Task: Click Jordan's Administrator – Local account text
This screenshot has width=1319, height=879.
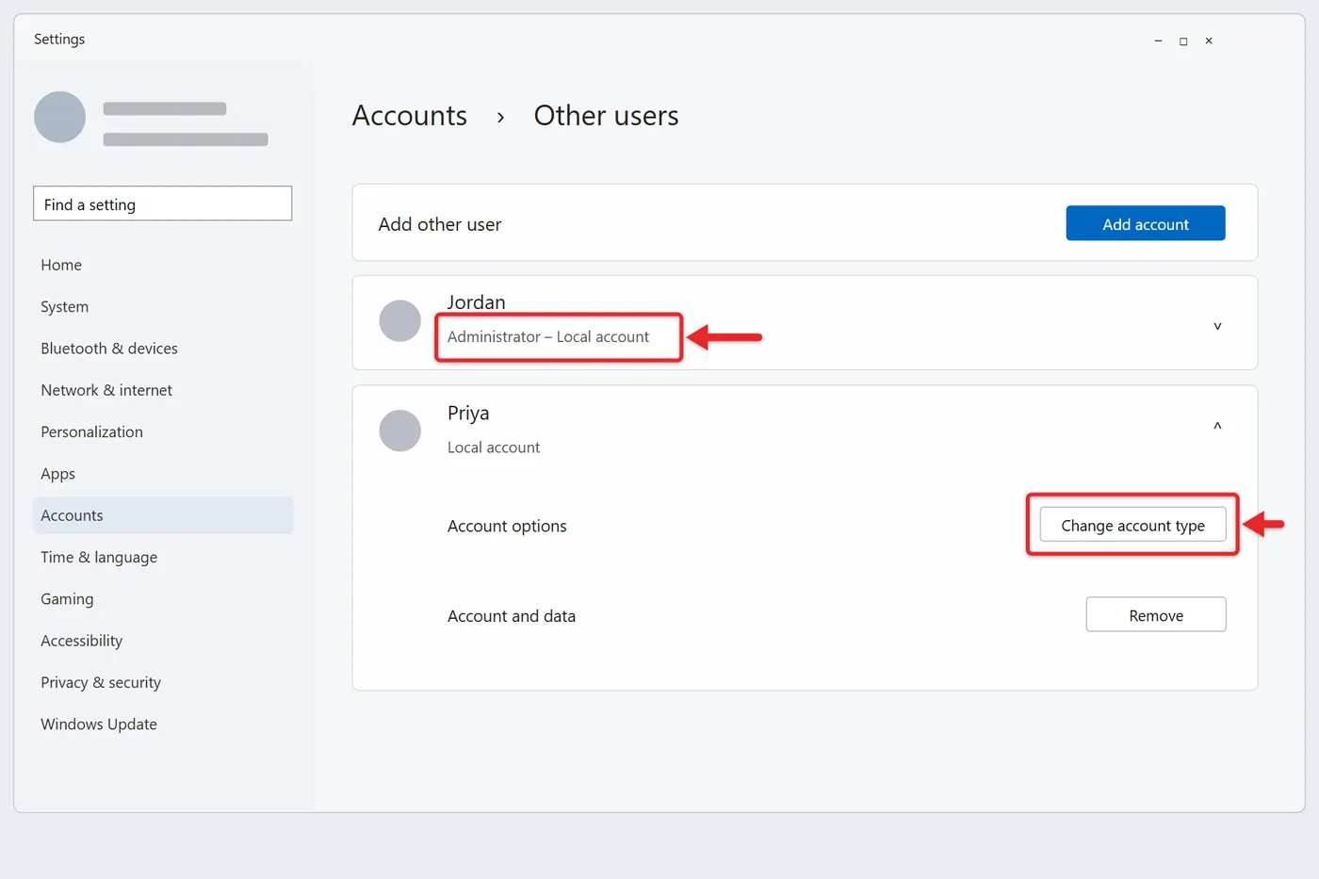Action: click(x=548, y=336)
